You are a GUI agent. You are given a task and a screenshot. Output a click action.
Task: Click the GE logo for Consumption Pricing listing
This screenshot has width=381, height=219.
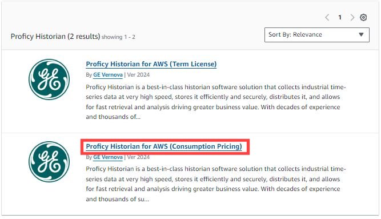pos(49,162)
